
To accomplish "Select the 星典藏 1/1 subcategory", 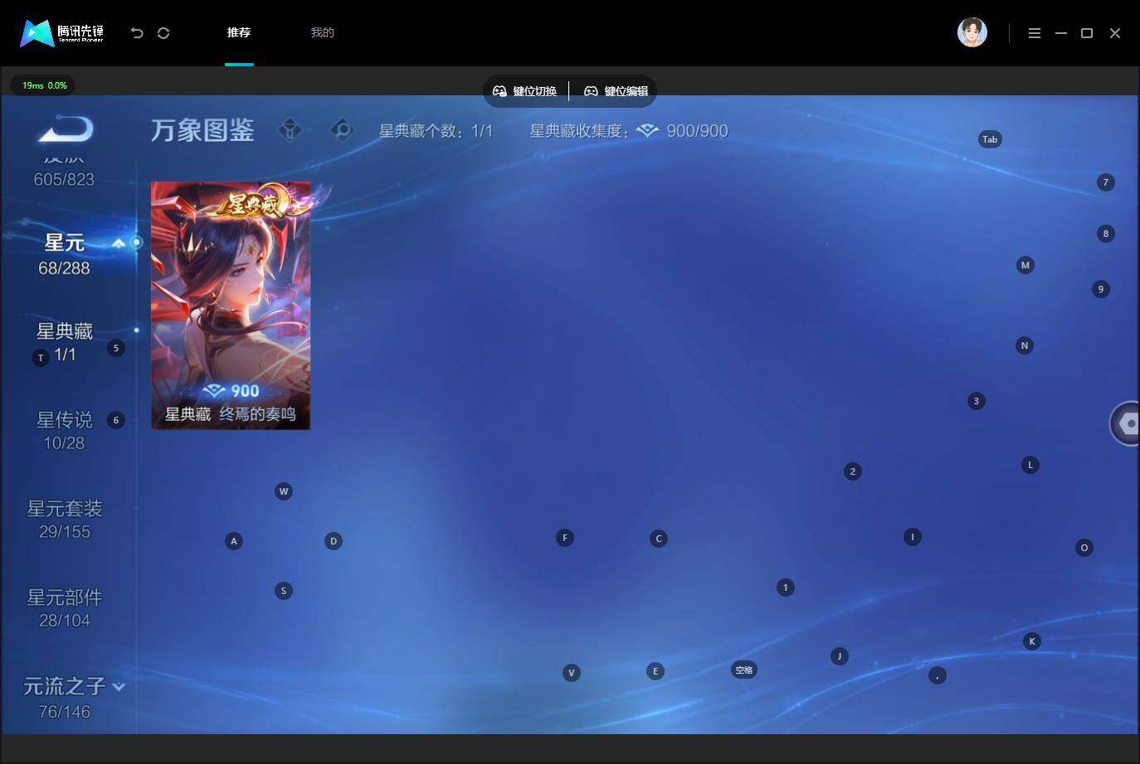I will point(65,342).
